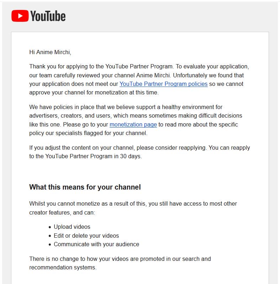Click the "Thank you for applying" opening sentence

point(101,67)
